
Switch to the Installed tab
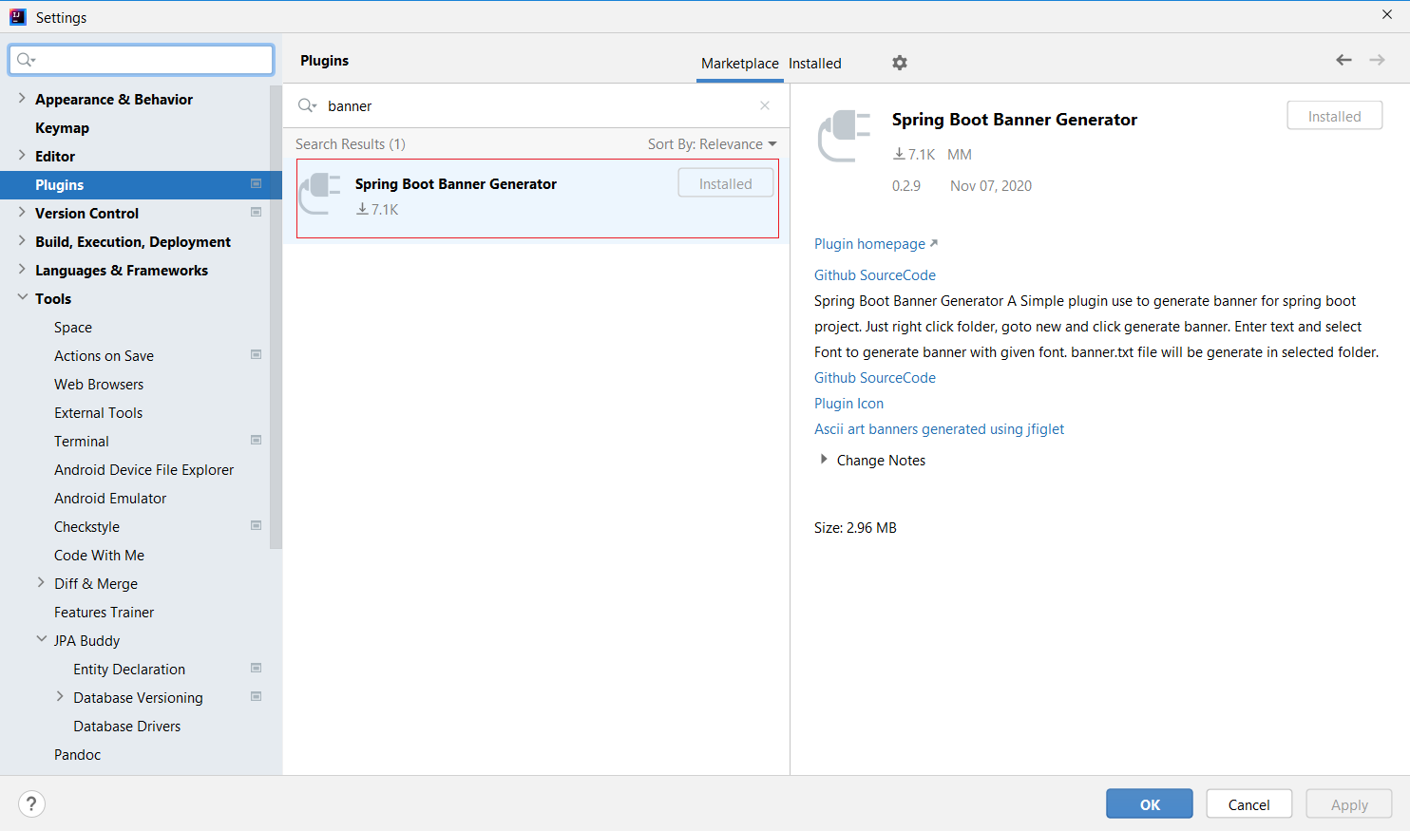[x=814, y=64]
